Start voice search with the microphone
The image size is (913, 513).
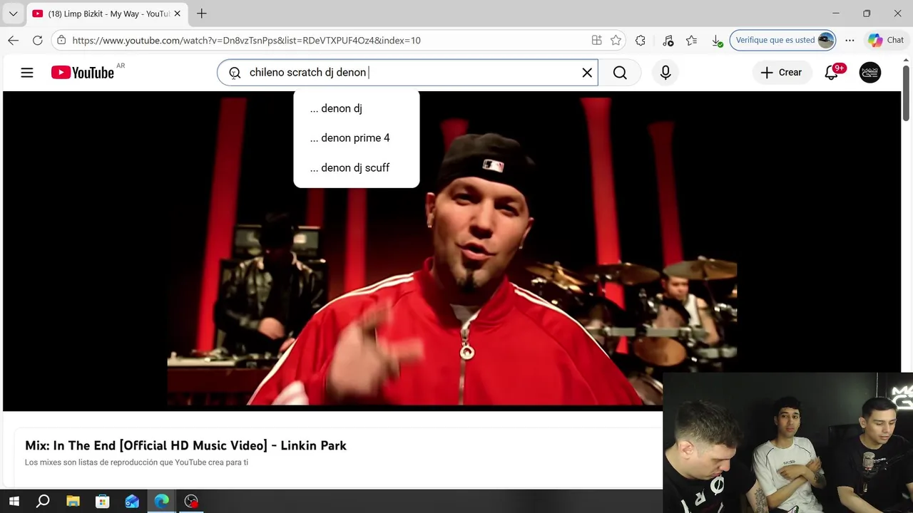click(x=665, y=72)
